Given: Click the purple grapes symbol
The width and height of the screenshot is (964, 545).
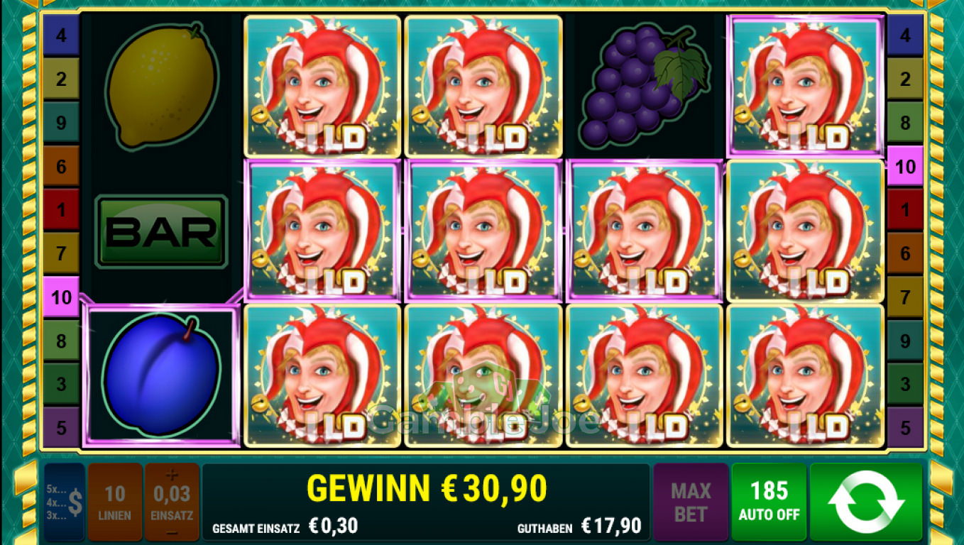Looking at the screenshot, I should (644, 85).
